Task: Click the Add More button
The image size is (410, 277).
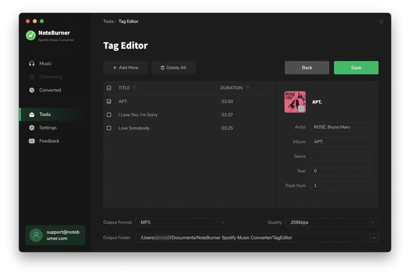Action: (x=125, y=68)
